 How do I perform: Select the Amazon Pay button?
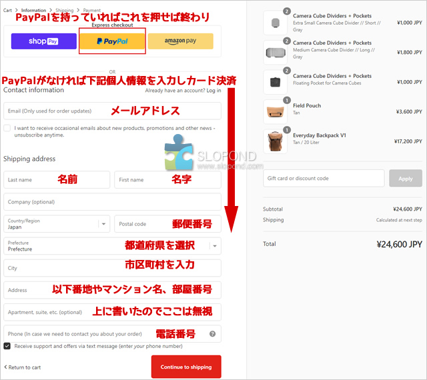coord(181,41)
